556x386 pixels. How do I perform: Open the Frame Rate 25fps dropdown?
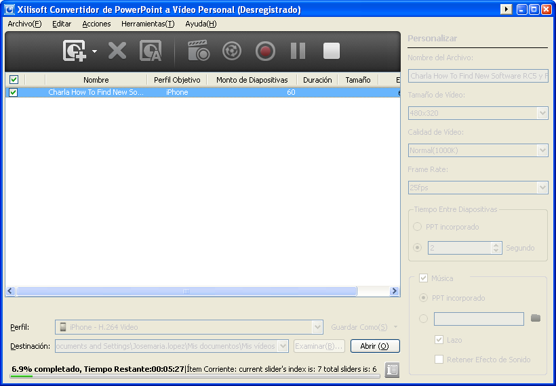tap(542, 188)
